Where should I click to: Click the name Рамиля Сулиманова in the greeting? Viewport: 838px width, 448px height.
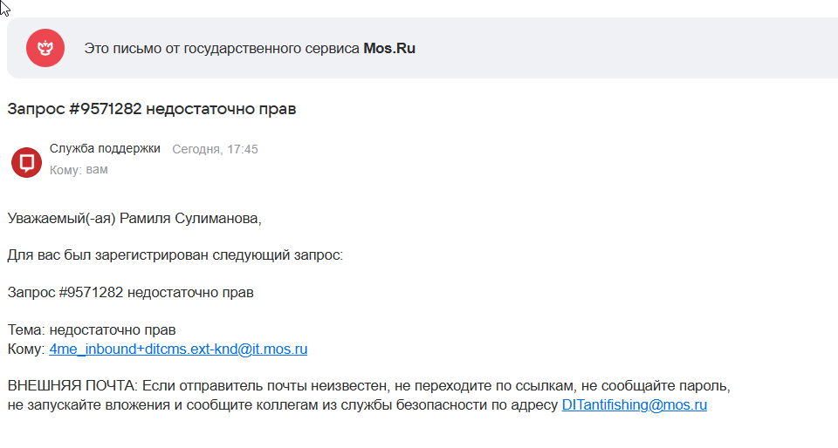pyautogui.click(x=190, y=219)
